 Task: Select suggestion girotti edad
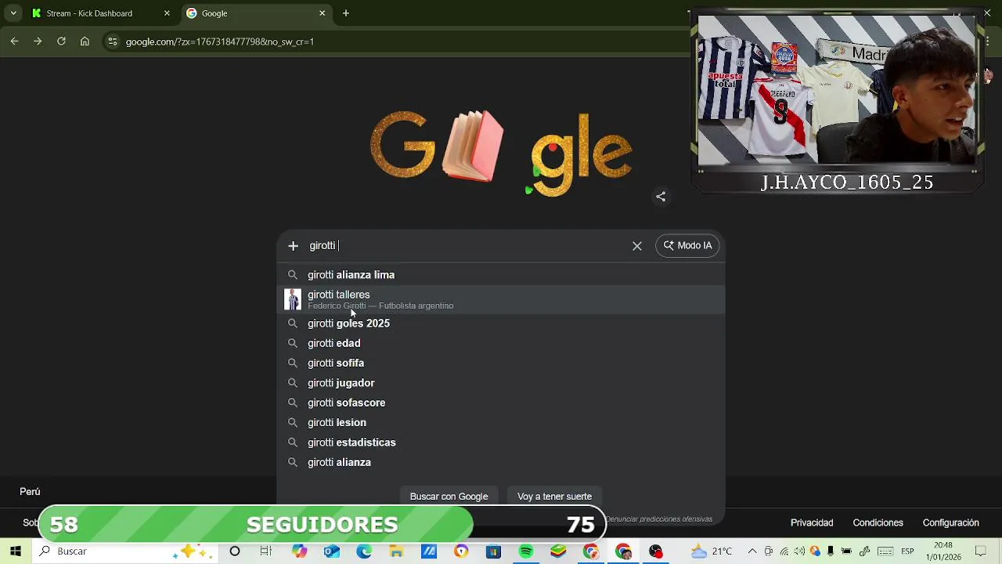click(501, 343)
